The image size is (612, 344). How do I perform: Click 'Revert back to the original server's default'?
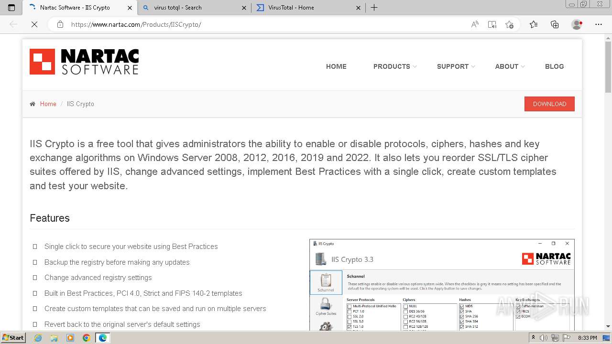point(122,324)
